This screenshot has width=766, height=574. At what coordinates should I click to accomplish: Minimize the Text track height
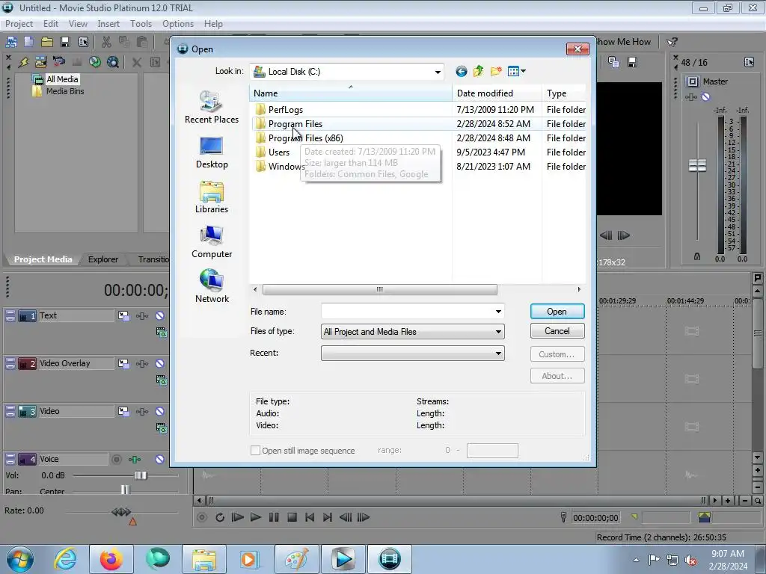click(10, 313)
